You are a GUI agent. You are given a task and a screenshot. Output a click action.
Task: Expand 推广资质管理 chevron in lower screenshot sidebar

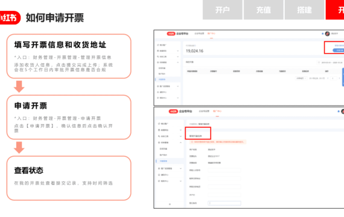(180, 169)
